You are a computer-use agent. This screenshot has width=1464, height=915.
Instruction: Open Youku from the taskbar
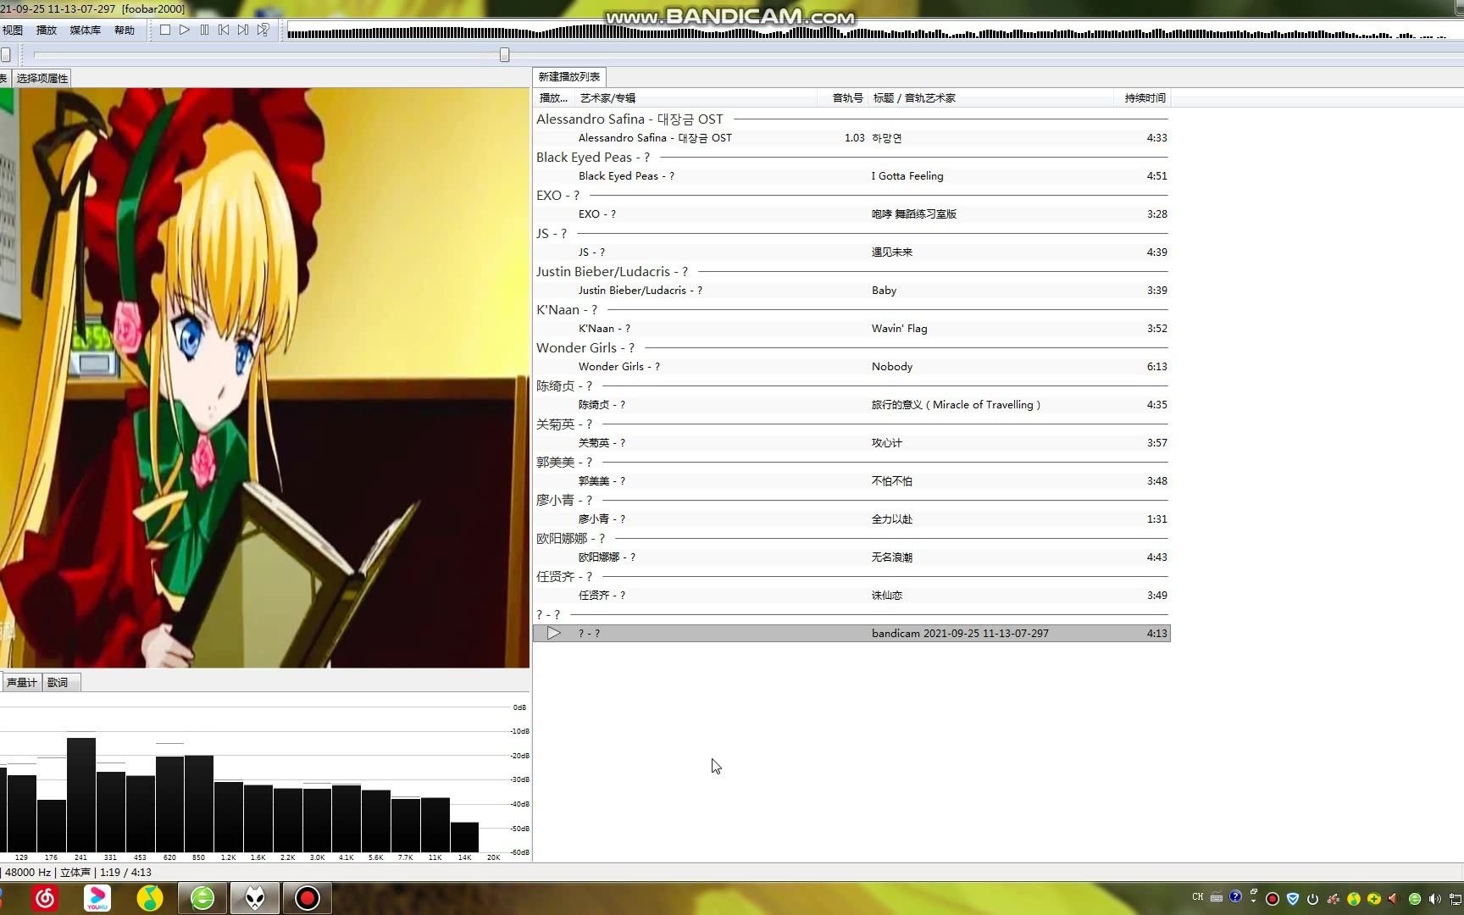point(97,898)
